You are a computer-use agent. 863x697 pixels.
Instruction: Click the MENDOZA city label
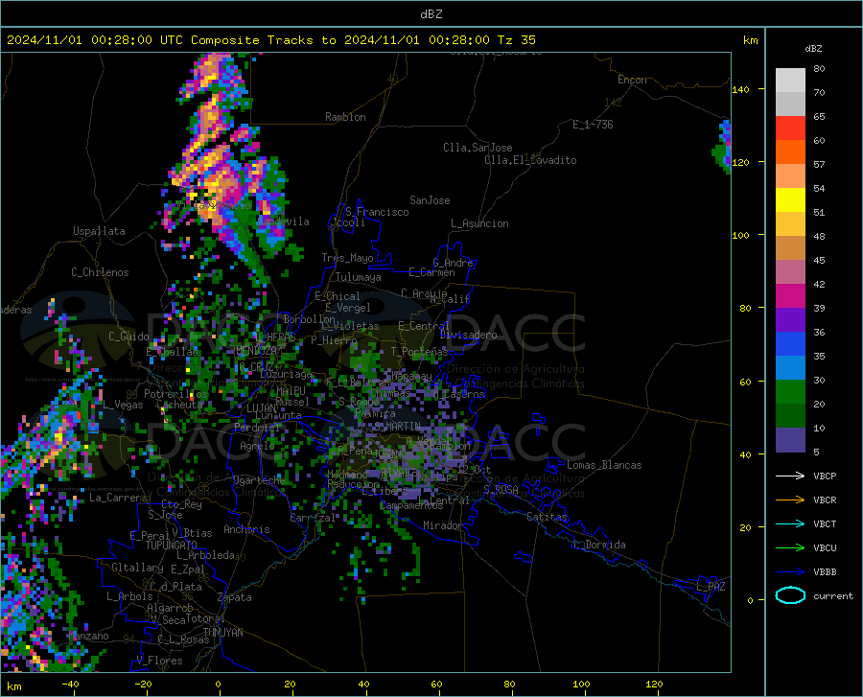point(256,351)
